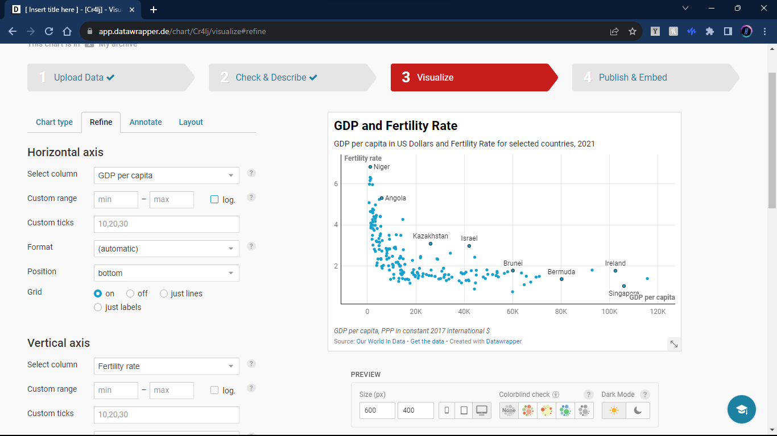The image size is (777, 436).
Task: Select light mode sun icon
Action: click(x=614, y=410)
